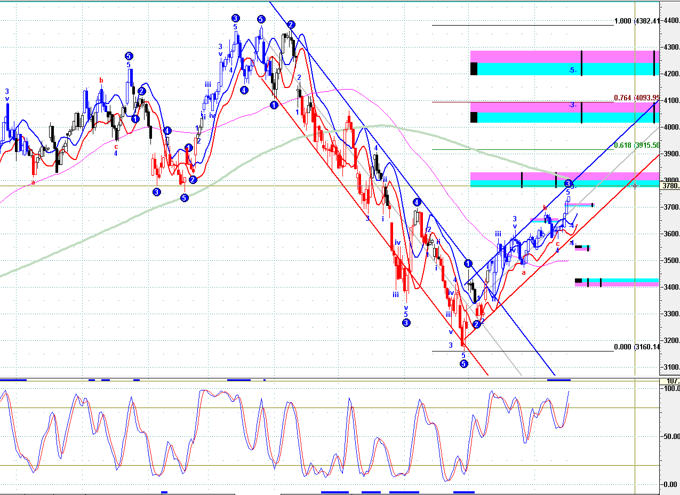Select the '0.764 (4093.95' retracement label
The height and width of the screenshot is (495, 680).
click(x=637, y=98)
